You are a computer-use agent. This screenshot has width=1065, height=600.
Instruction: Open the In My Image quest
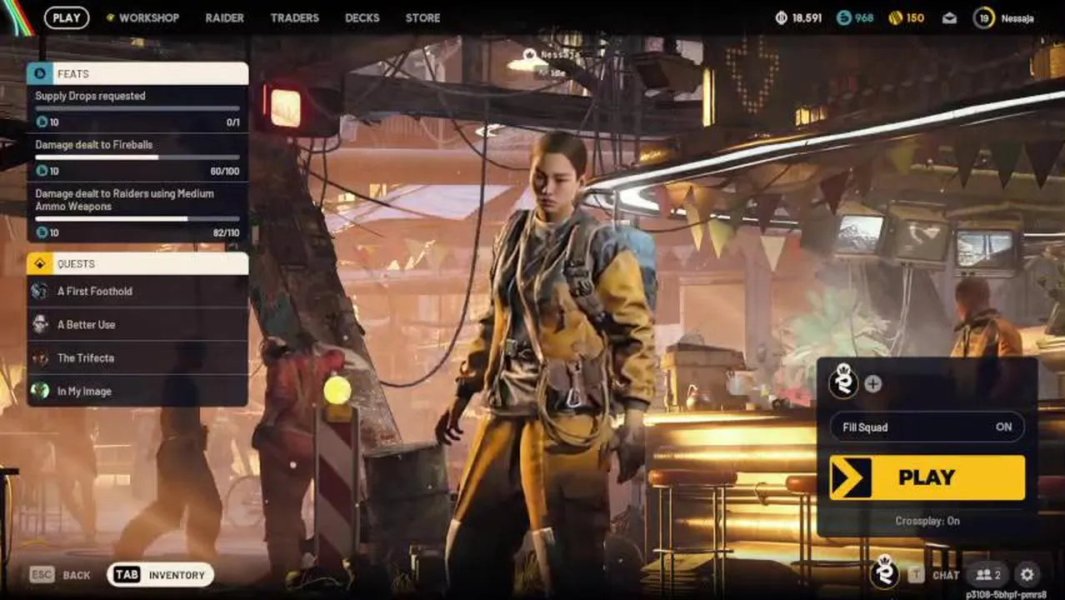click(137, 390)
